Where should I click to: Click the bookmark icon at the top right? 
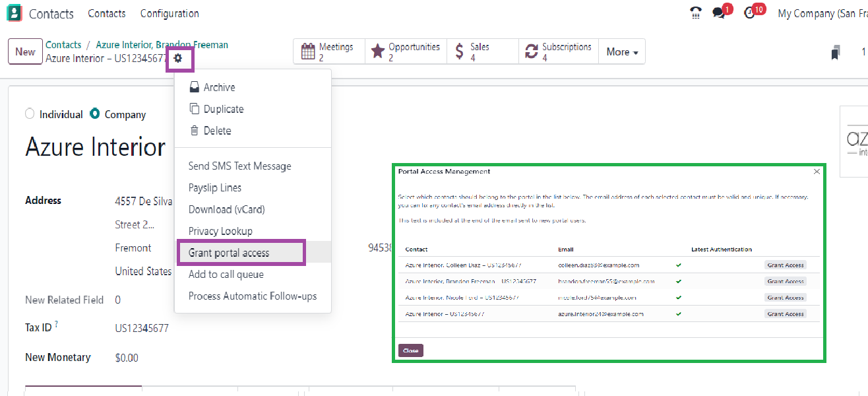[836, 52]
